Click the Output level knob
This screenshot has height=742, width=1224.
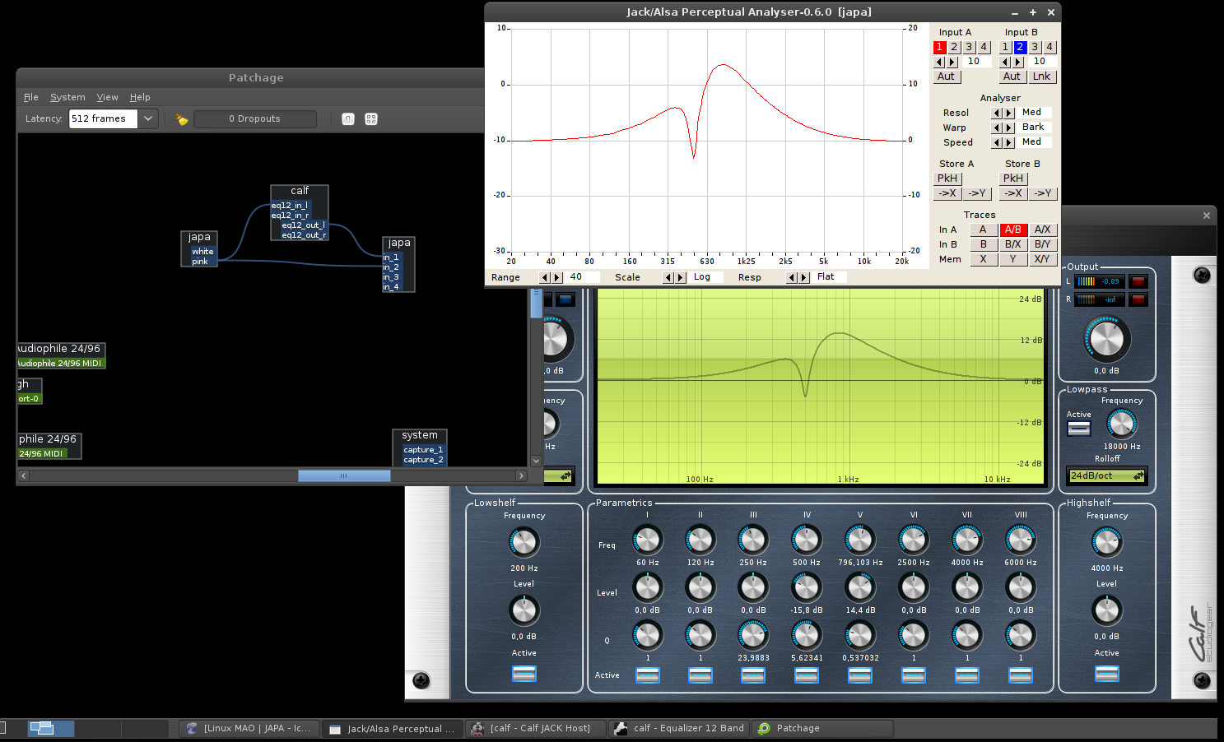point(1106,339)
